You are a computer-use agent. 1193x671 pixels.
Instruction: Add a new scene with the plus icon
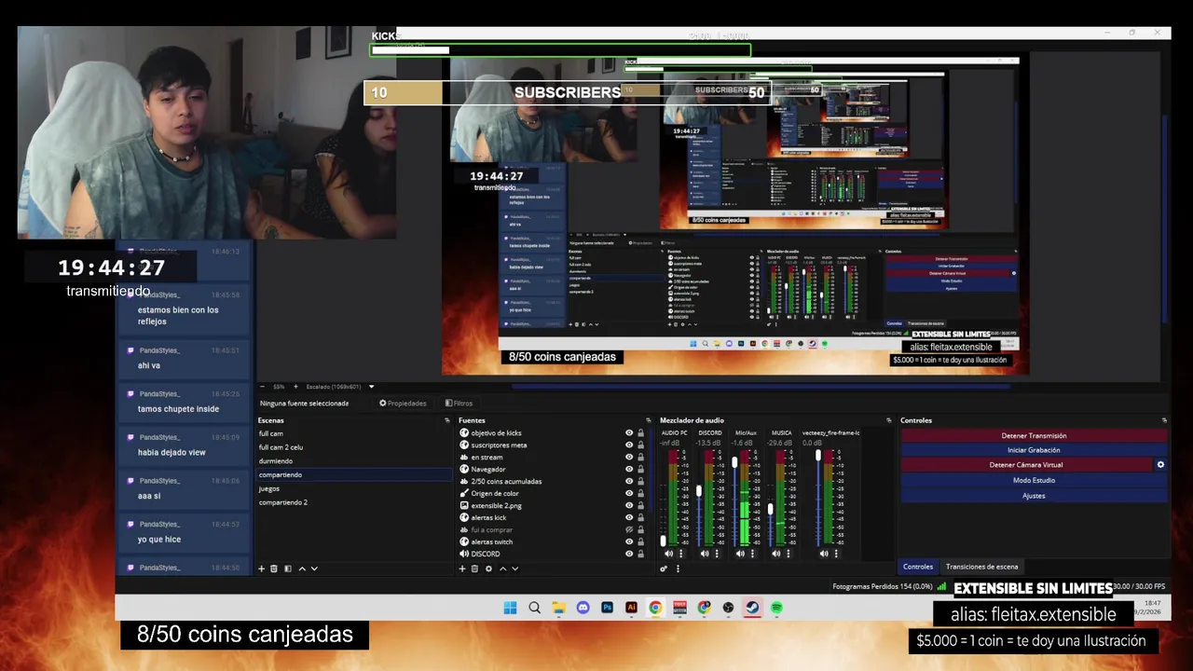pyautogui.click(x=261, y=568)
